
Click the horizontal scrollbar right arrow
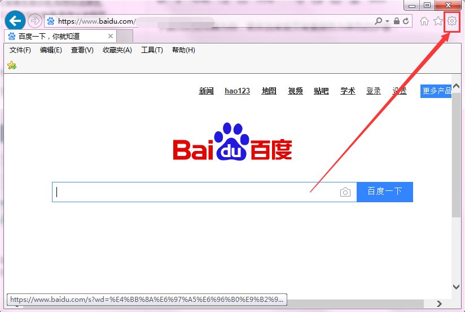point(439,304)
